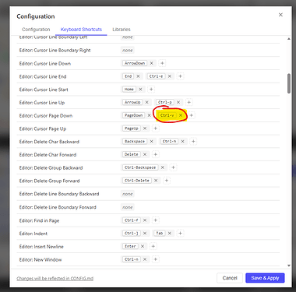The height and width of the screenshot is (292, 296).
Task: Add shortcut for Cursor Line Down
Action: pyautogui.click(x=162, y=63)
